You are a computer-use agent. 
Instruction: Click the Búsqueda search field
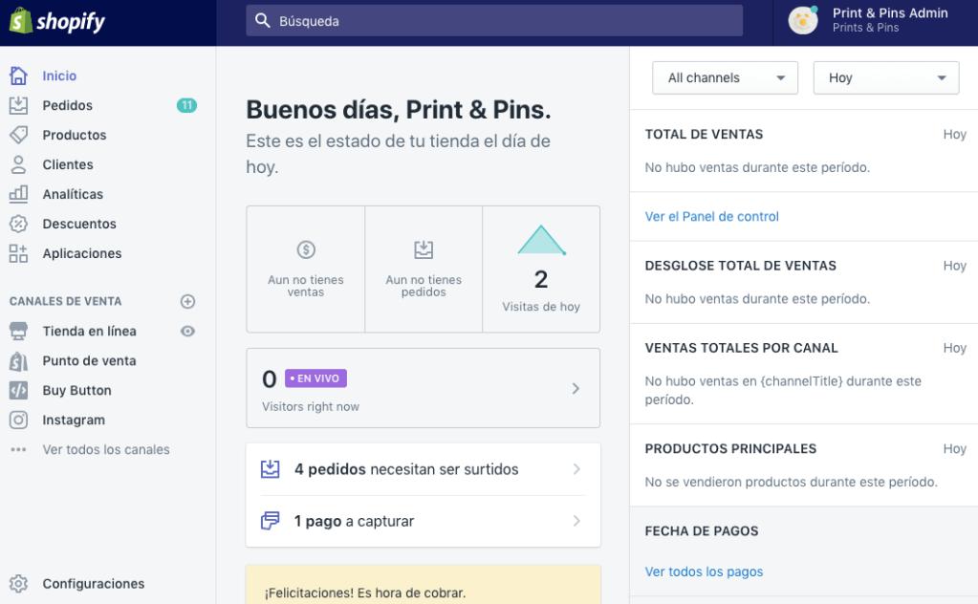[493, 21]
